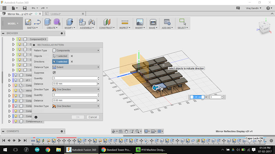Click the Inspect measure icon
The height and width of the screenshot is (154, 275).
[125, 22]
